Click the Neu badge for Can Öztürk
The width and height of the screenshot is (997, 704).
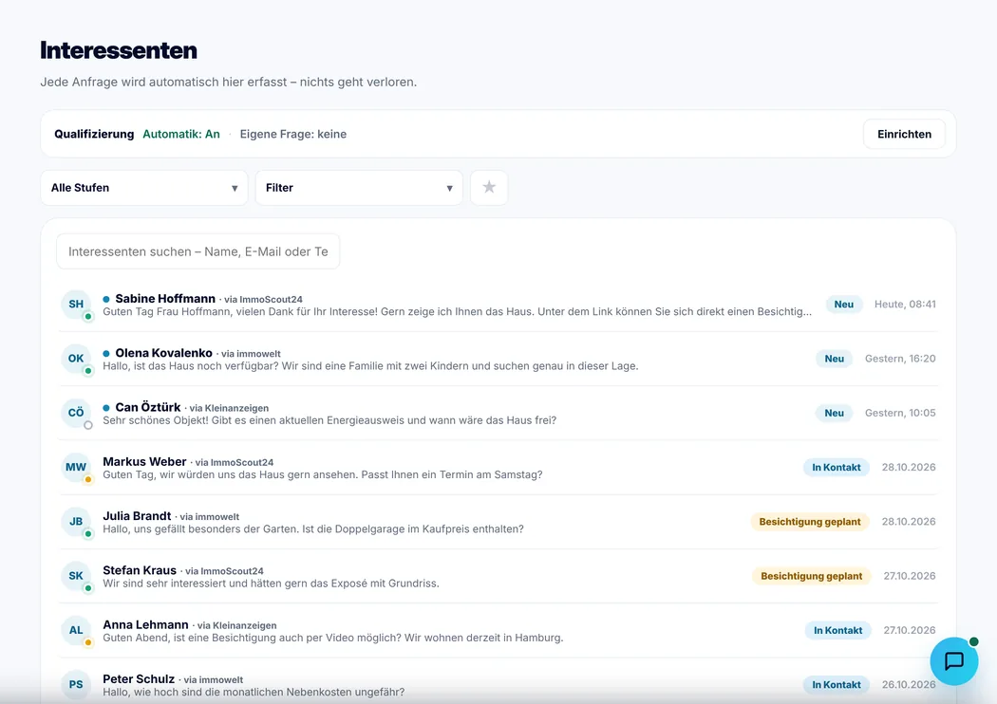(835, 413)
